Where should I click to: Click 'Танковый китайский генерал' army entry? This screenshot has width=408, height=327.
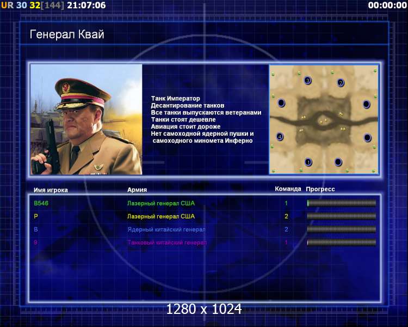click(167, 243)
